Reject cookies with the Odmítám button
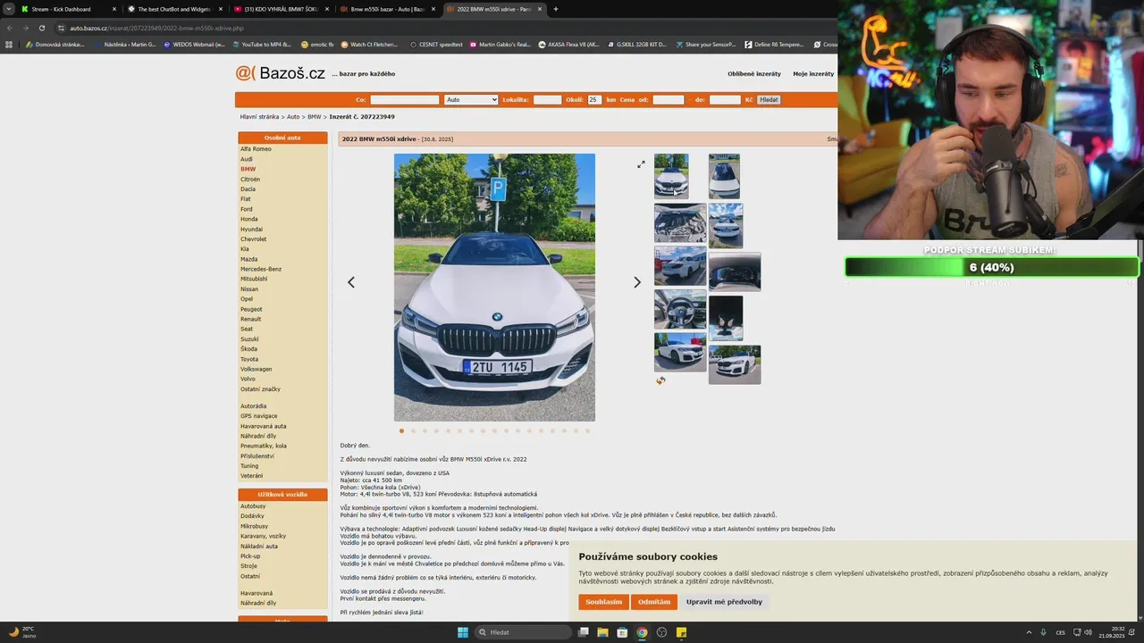 654,602
